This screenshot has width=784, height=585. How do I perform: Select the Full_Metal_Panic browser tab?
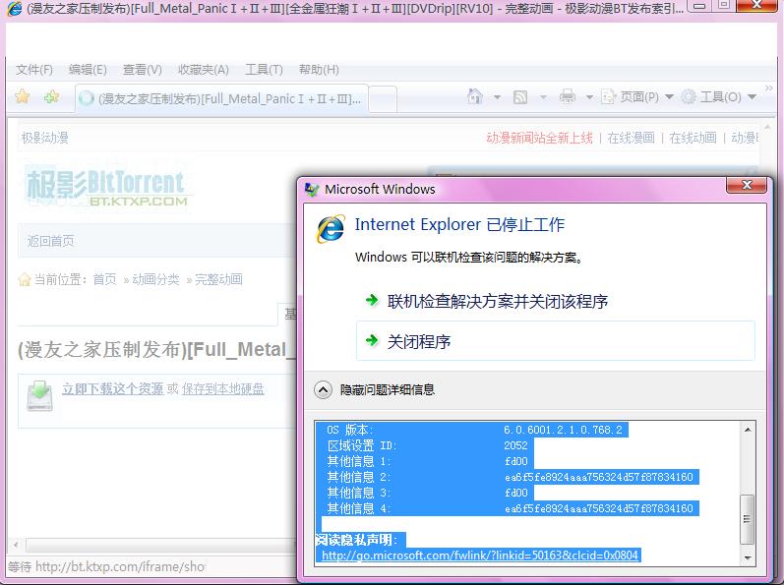[221, 98]
